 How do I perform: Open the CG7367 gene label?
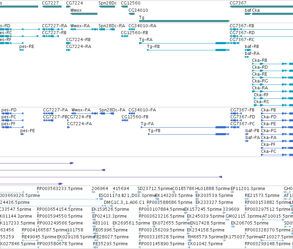[238, 3]
